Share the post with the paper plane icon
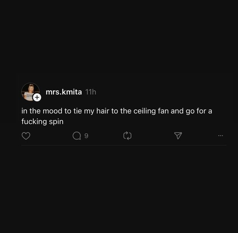 coord(178,136)
